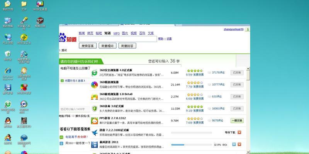This screenshot has width=309, height=154.
Task: Open the 设置 link
Action: tap(169, 39)
